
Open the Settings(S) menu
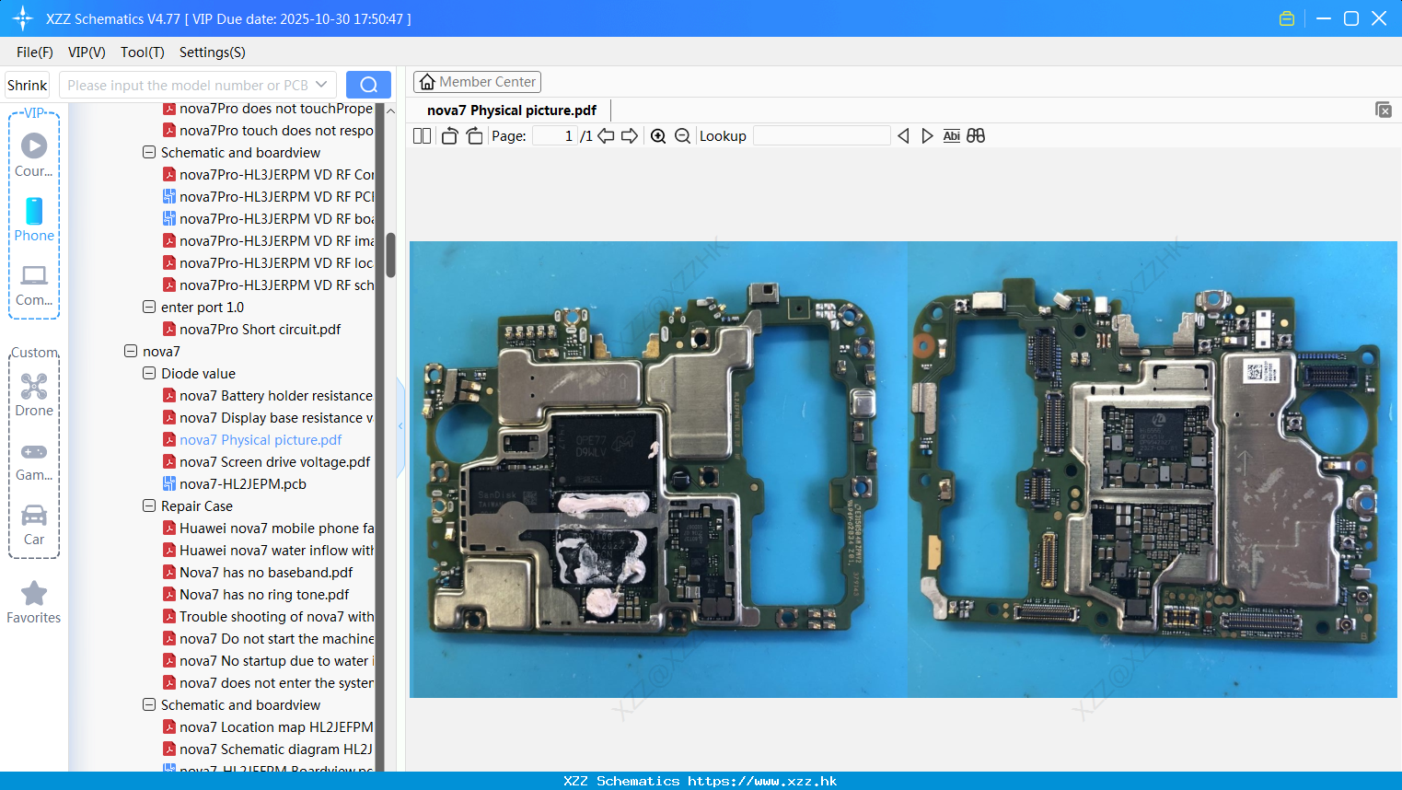(x=213, y=52)
